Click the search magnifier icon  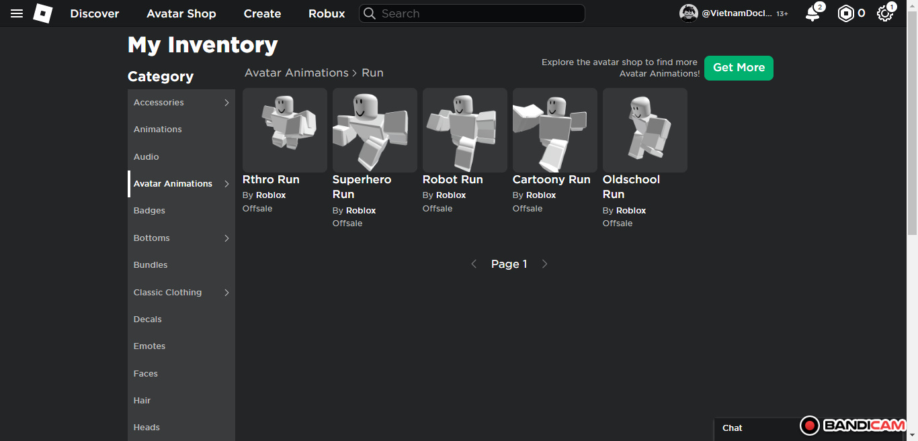coord(370,13)
